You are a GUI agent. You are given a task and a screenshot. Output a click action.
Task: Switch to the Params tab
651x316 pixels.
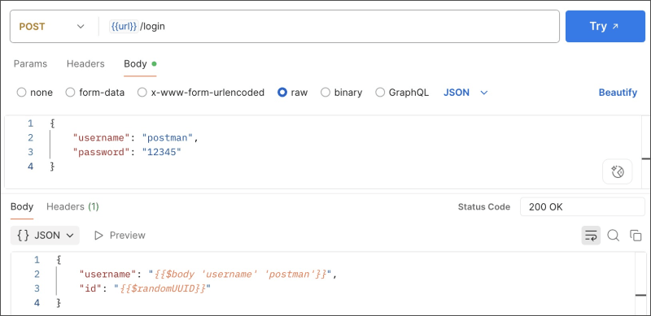coord(30,64)
